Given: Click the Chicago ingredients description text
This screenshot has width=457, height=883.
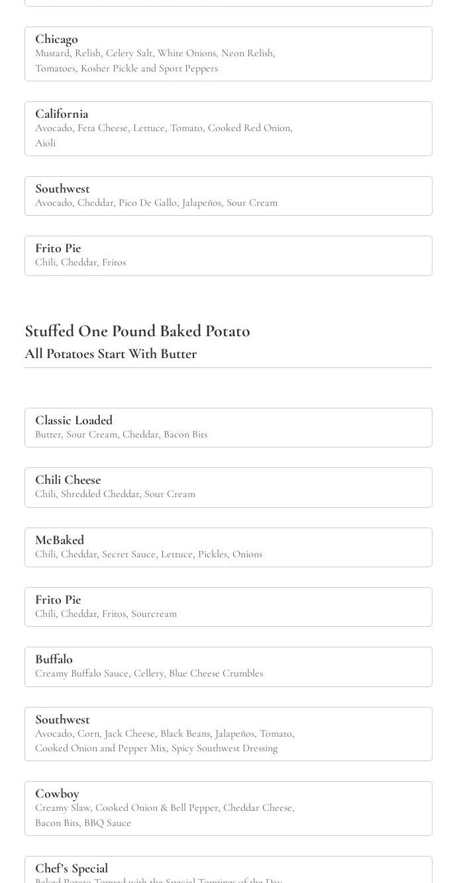Looking at the screenshot, I should [155, 60].
